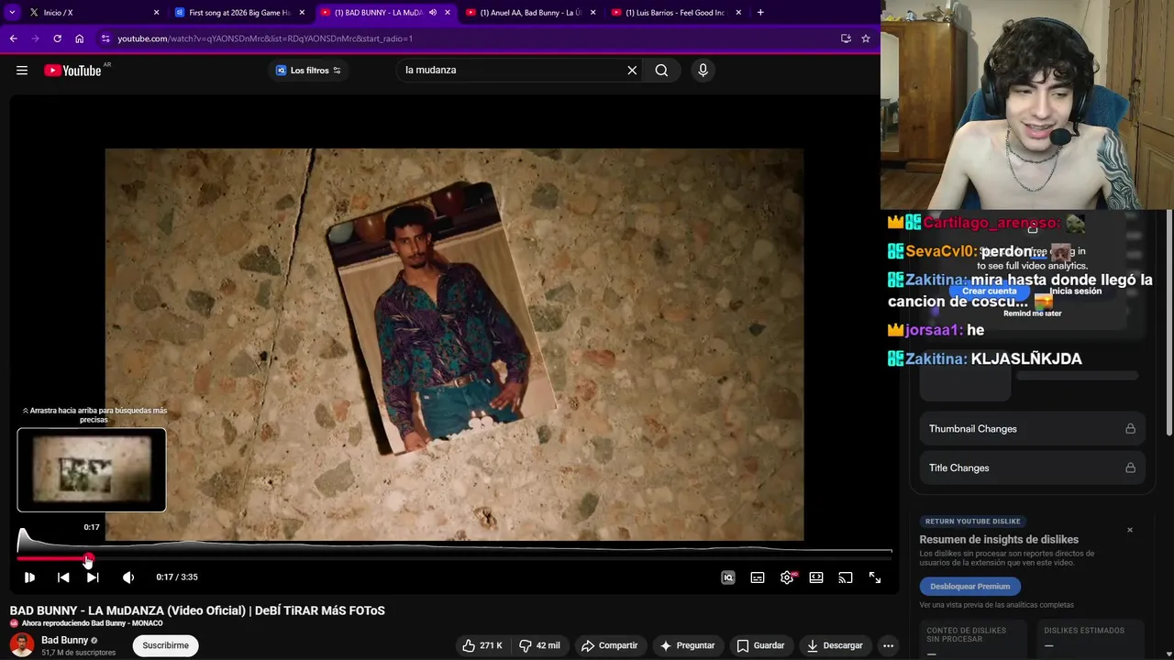
Task: Click the search magnifier button
Action: (x=661, y=71)
